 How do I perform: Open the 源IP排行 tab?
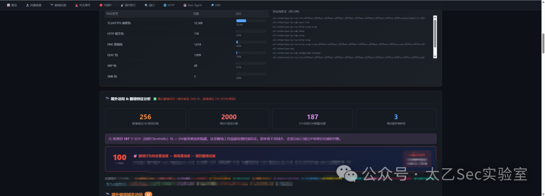pos(128,5)
